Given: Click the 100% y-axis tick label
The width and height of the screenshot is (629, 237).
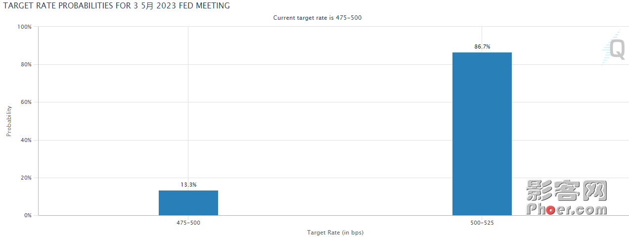Looking at the screenshot, I should [25, 27].
